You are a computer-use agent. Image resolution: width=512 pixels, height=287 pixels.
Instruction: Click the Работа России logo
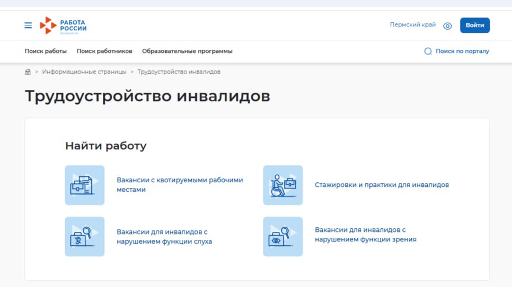tap(63, 25)
